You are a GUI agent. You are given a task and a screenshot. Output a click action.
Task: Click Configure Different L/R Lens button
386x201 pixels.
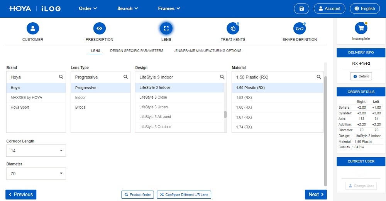click(184, 195)
